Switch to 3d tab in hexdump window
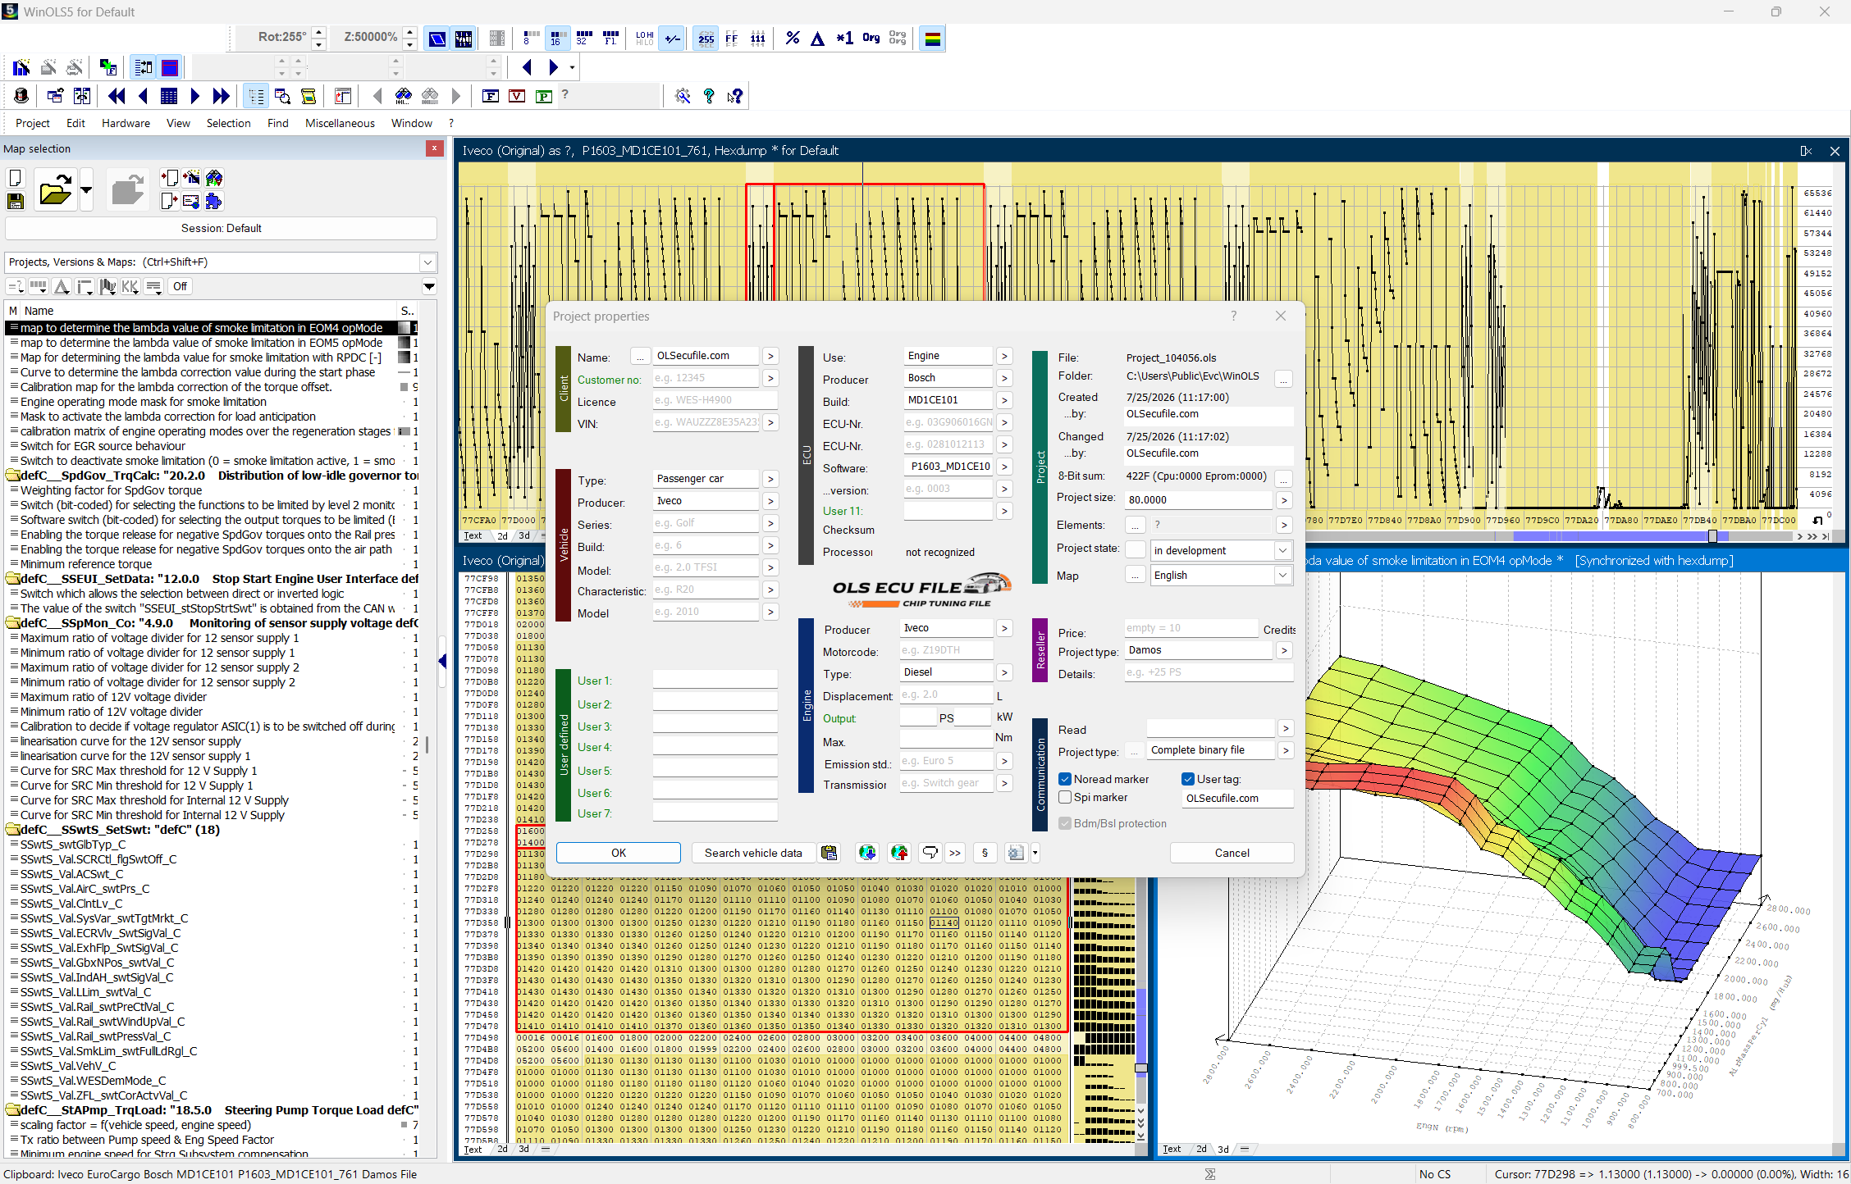 [x=523, y=535]
